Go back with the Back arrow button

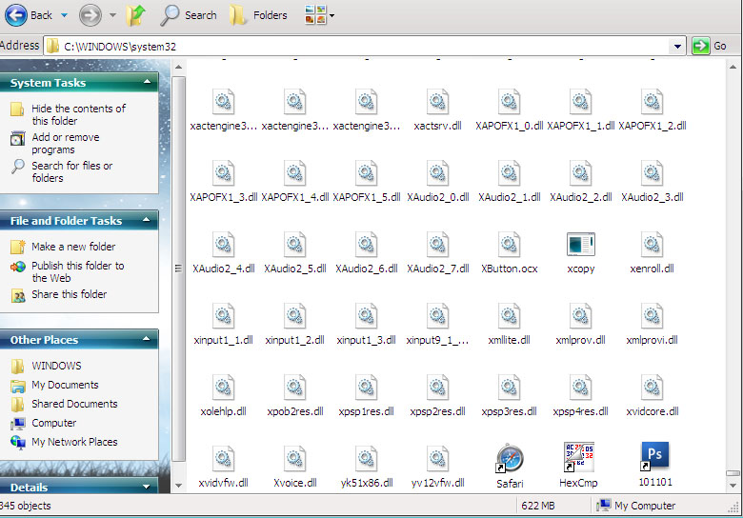point(29,15)
